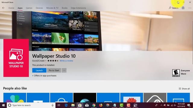The image size is (193, 108).
Task: Open the red flower app tile
Action: point(131,97)
